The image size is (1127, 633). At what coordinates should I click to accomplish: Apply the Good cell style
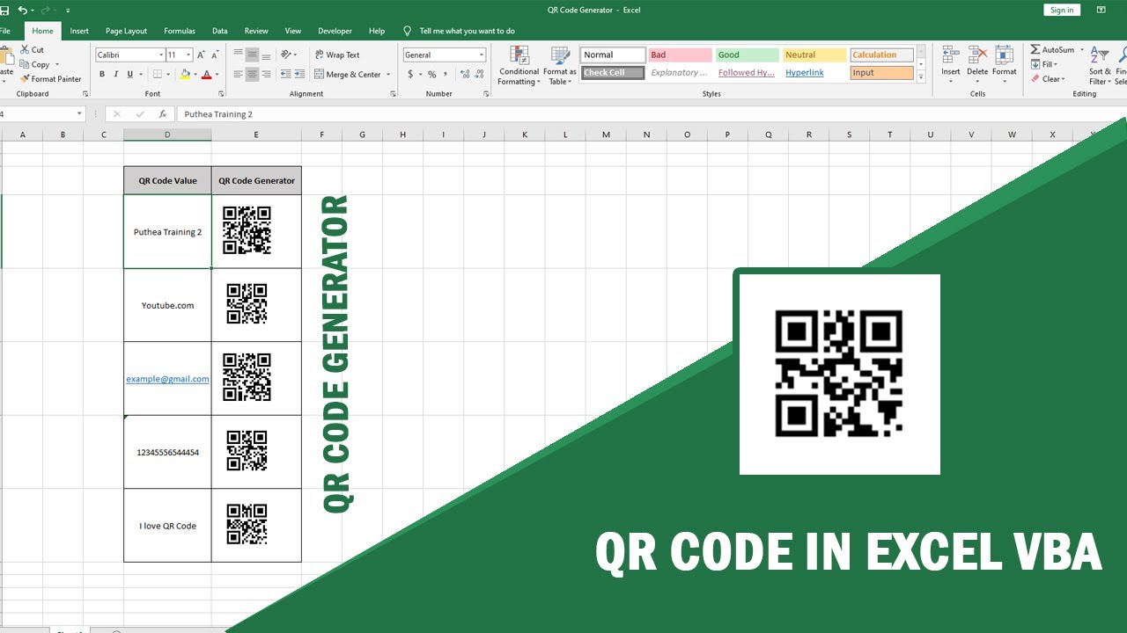coord(747,55)
